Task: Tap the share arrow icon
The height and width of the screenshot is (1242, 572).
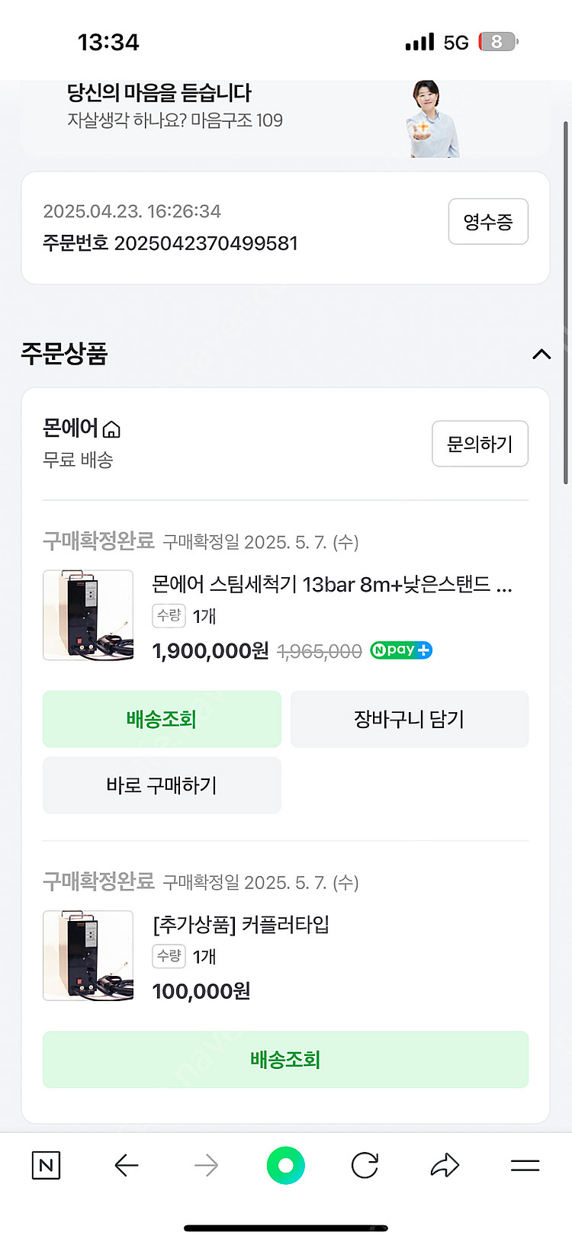Action: [x=445, y=1165]
